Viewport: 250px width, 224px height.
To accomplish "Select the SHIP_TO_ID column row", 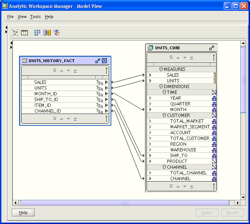I will [65, 100].
